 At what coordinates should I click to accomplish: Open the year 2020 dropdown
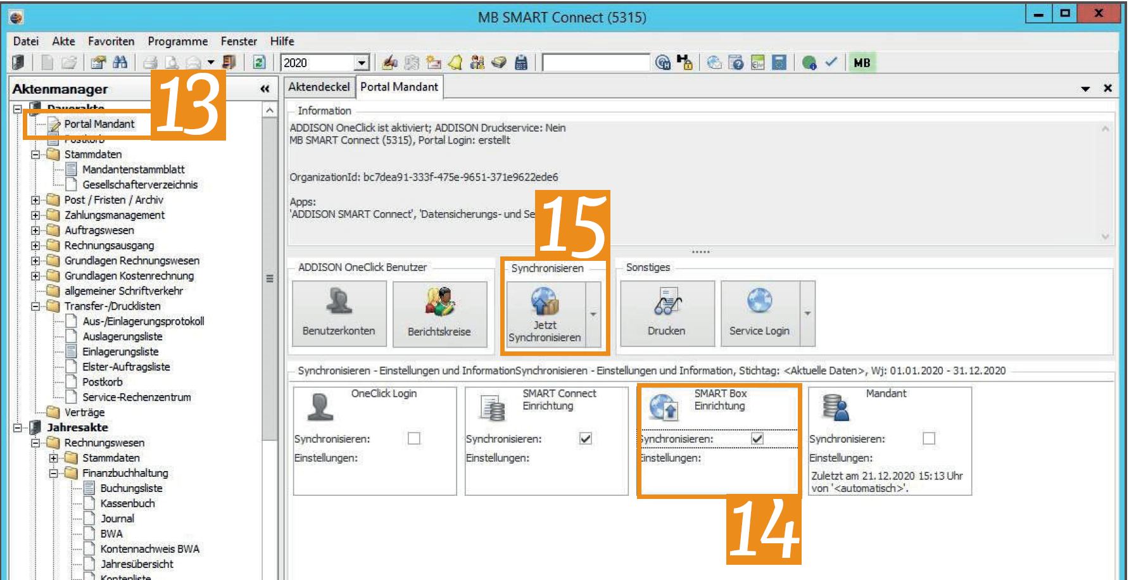coord(362,63)
